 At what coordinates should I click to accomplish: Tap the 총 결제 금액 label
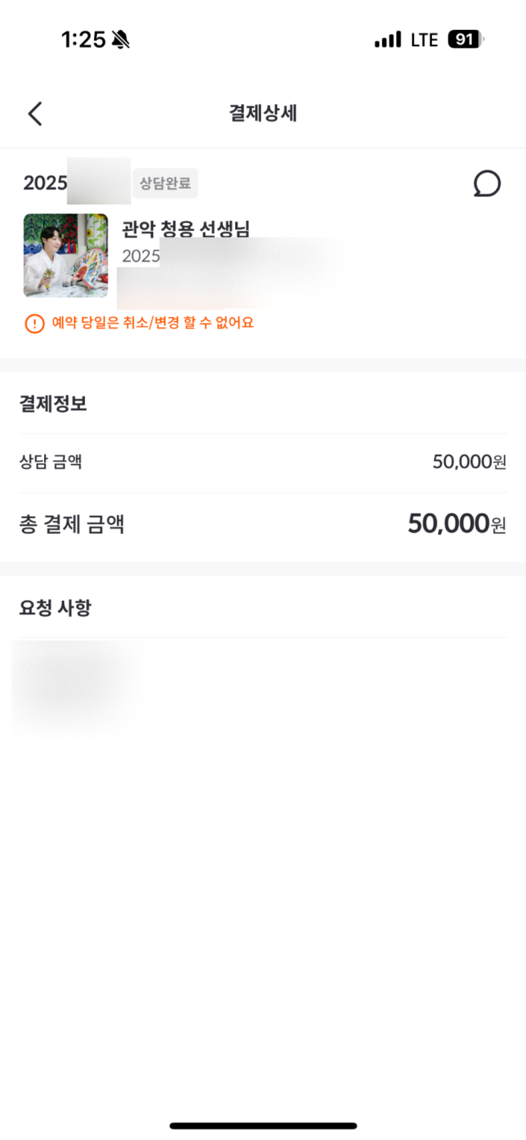coord(72,524)
